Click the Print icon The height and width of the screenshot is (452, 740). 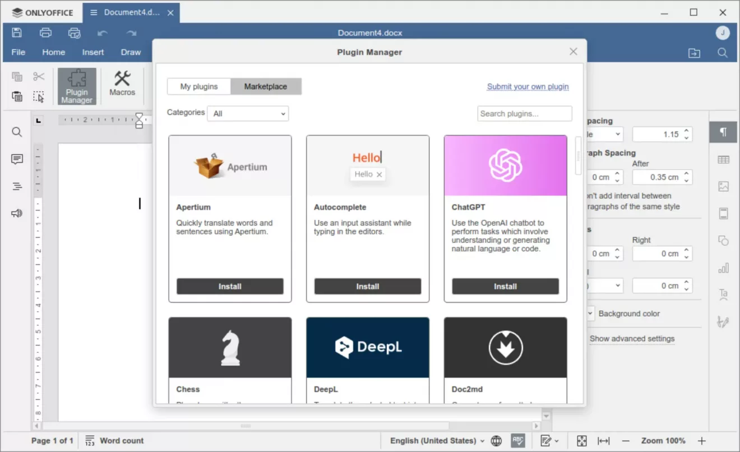tap(45, 33)
